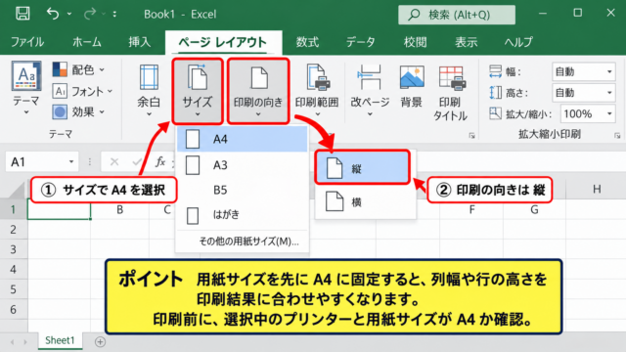Select column G header

(534, 209)
